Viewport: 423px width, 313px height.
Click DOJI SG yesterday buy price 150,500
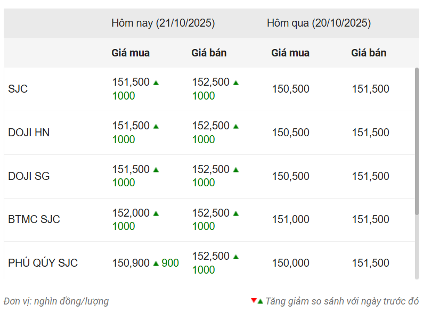coord(290,176)
